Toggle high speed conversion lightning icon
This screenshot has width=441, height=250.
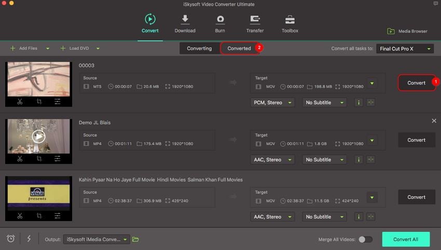coord(29,239)
